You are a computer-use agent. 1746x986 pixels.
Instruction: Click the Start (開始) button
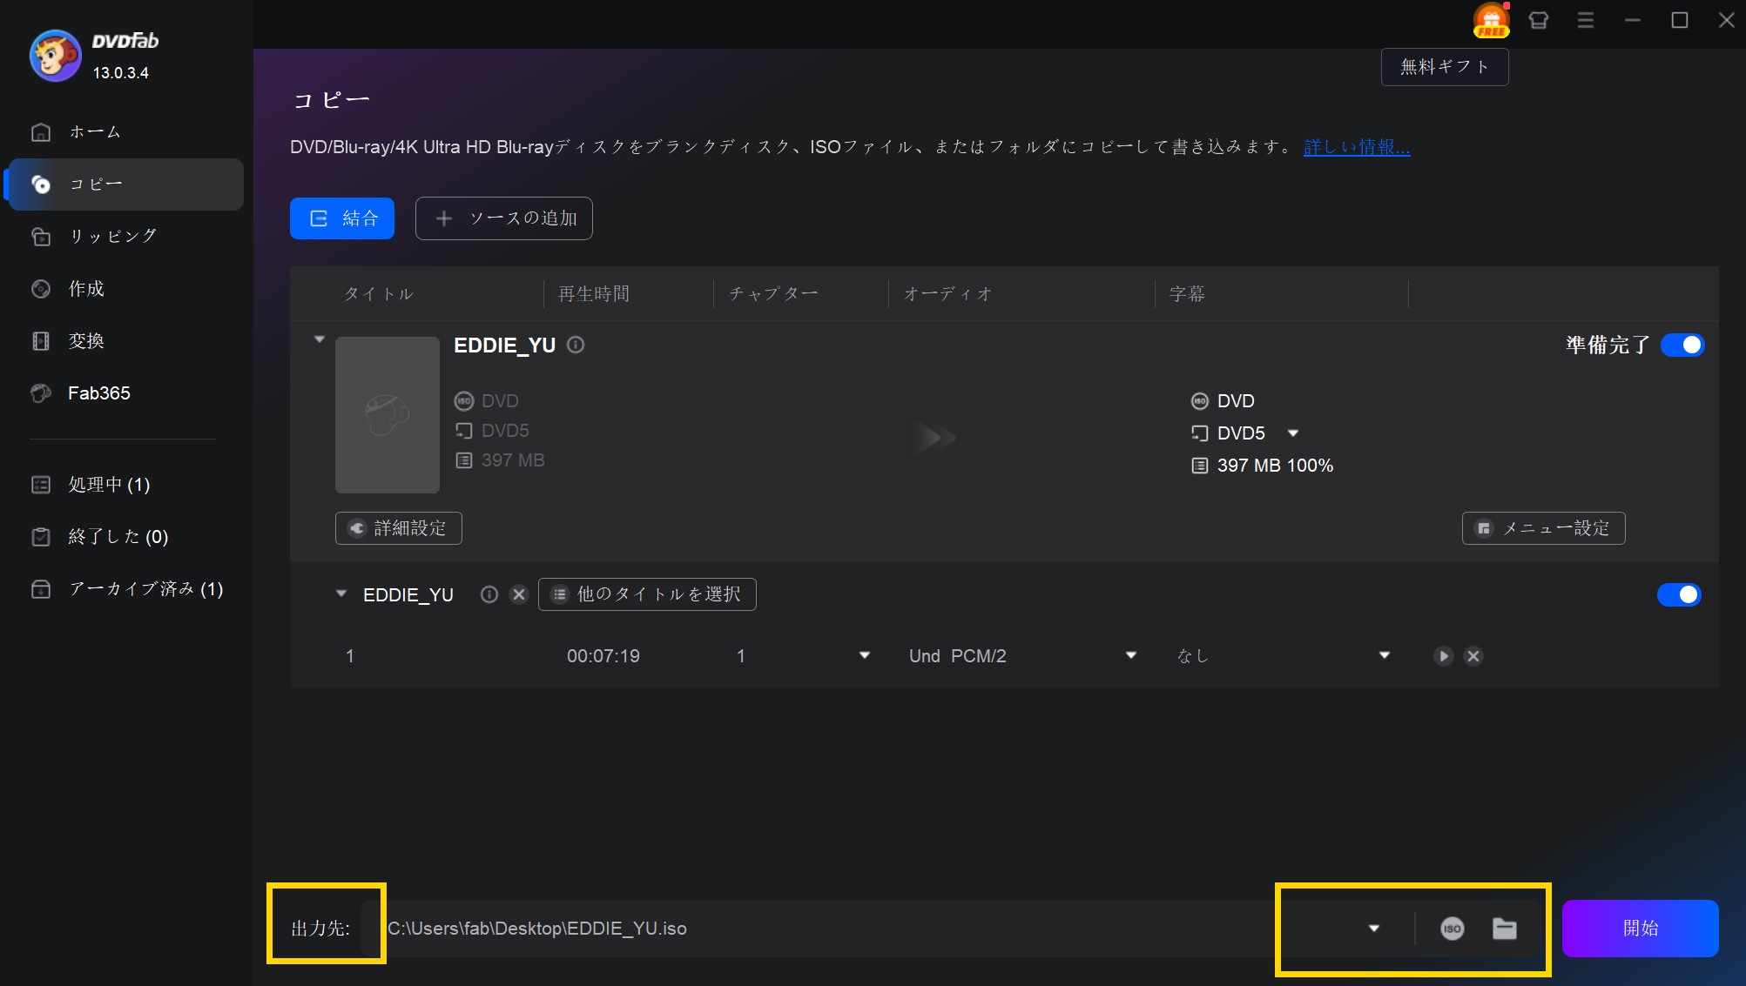pyautogui.click(x=1641, y=929)
